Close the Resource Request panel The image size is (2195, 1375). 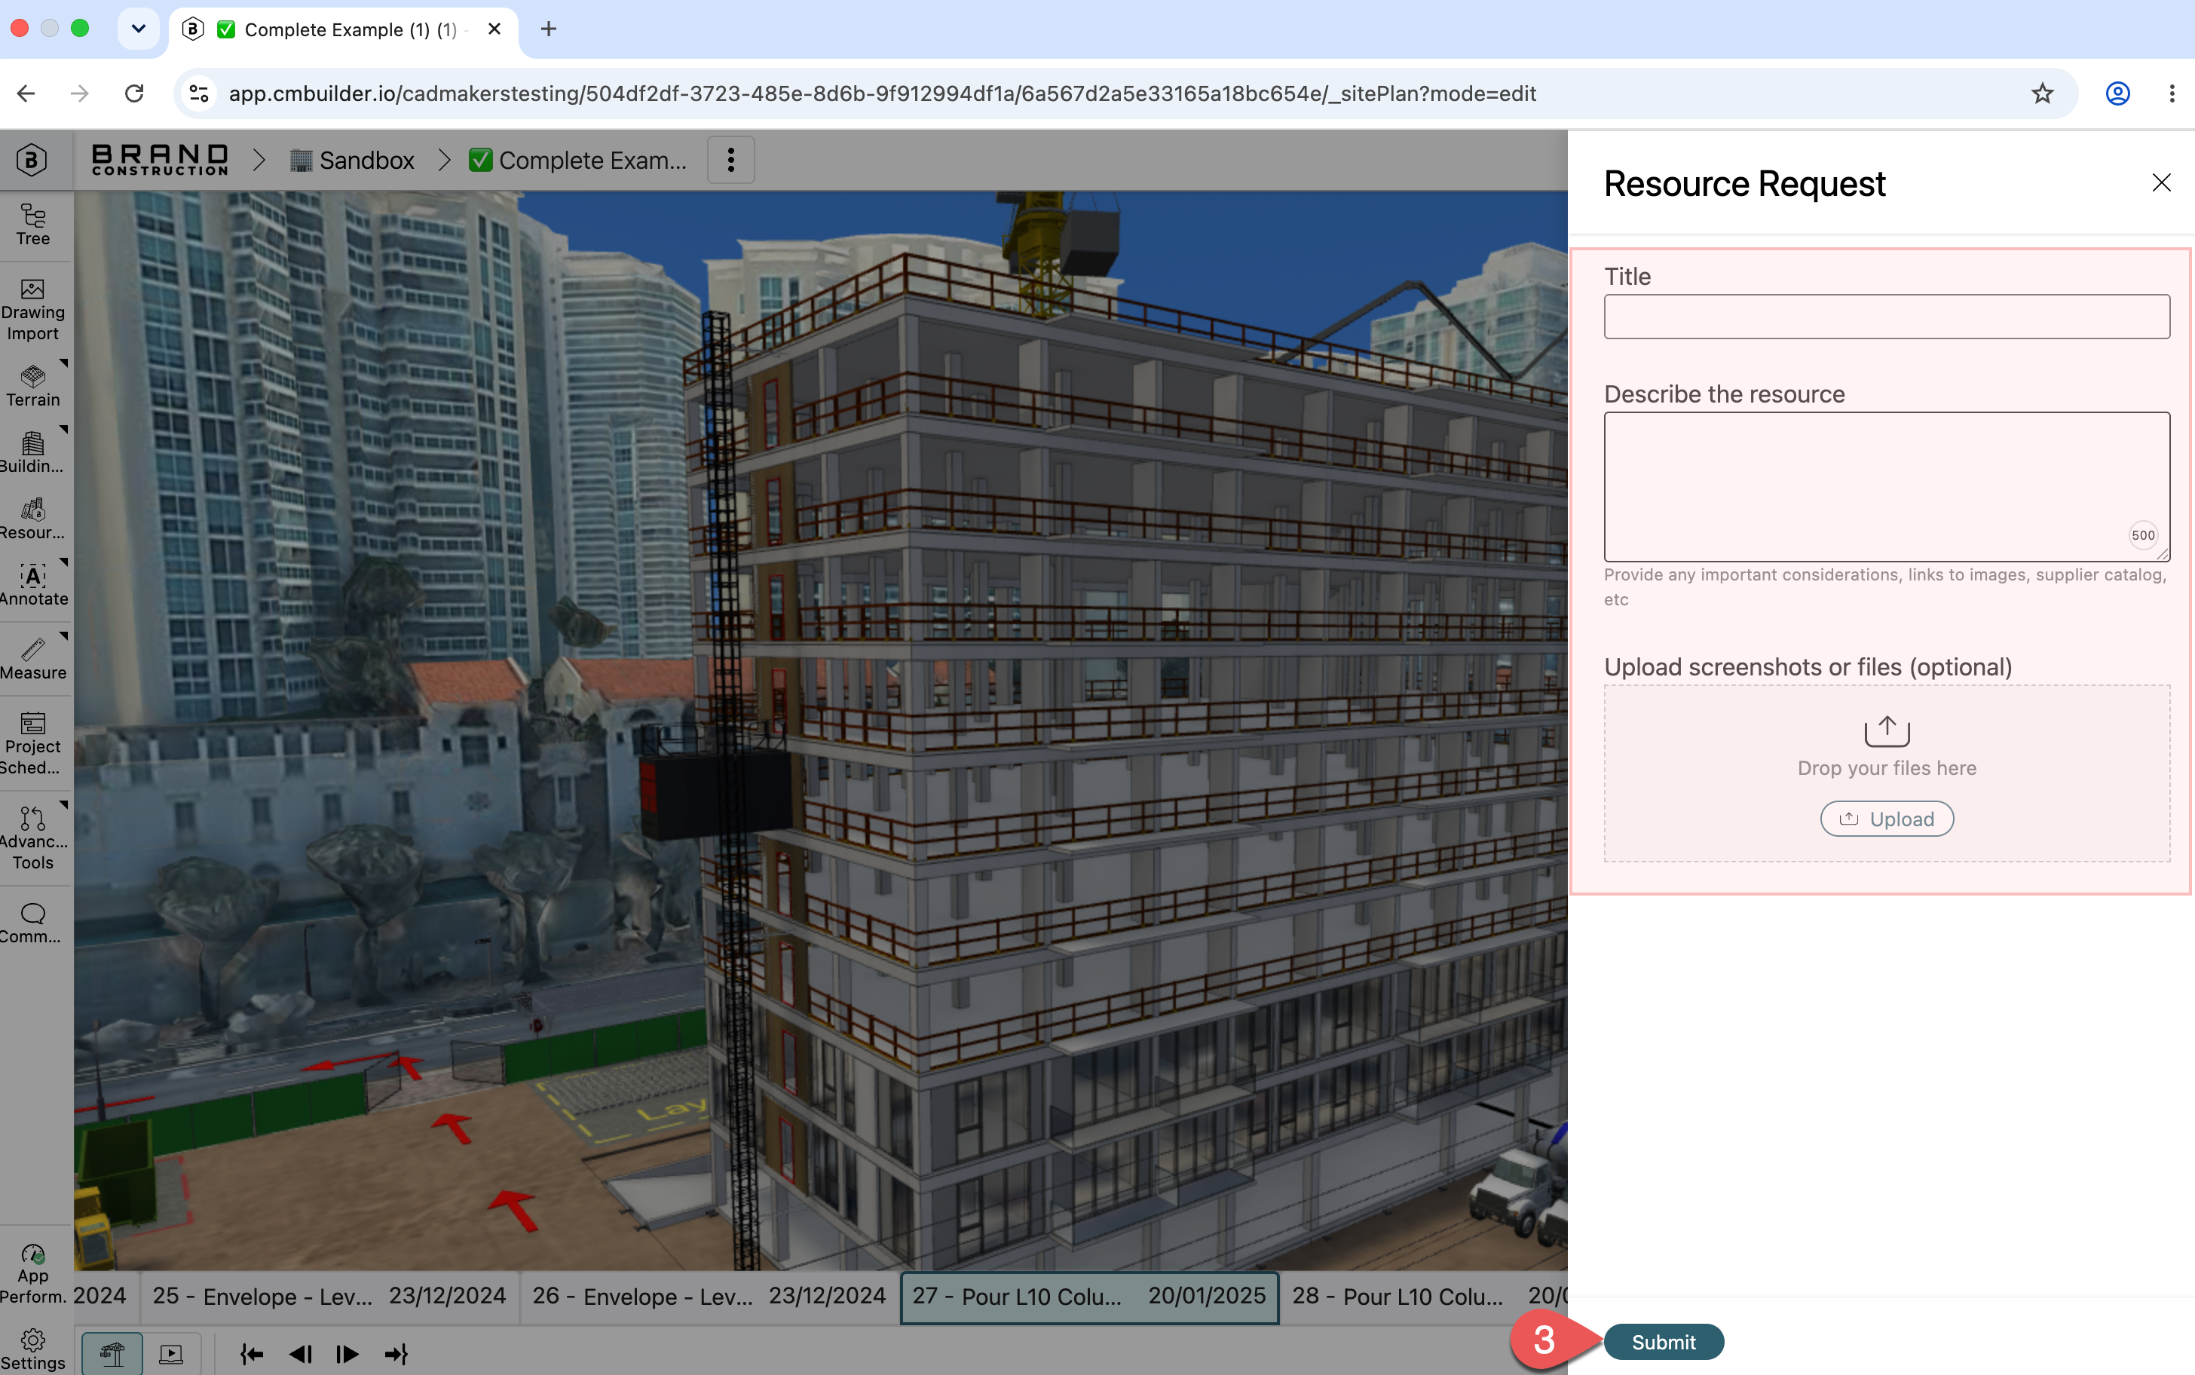(2160, 182)
